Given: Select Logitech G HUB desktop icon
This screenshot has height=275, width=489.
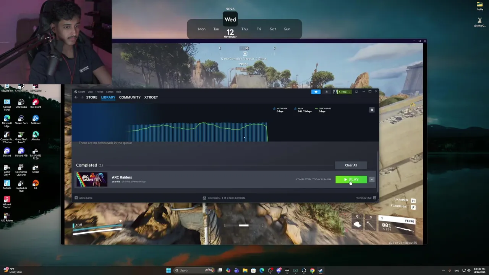Looking at the screenshot, I should coord(21,186).
